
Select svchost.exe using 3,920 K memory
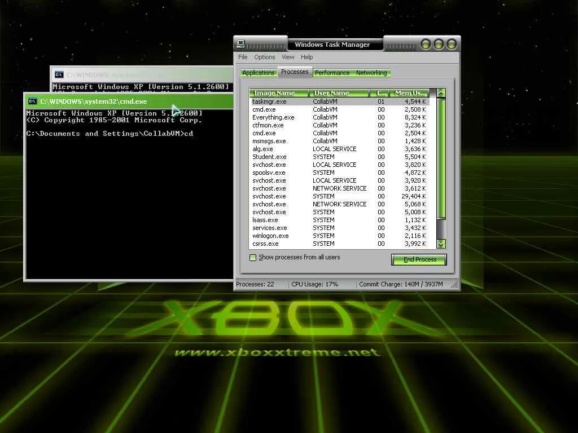(339, 180)
